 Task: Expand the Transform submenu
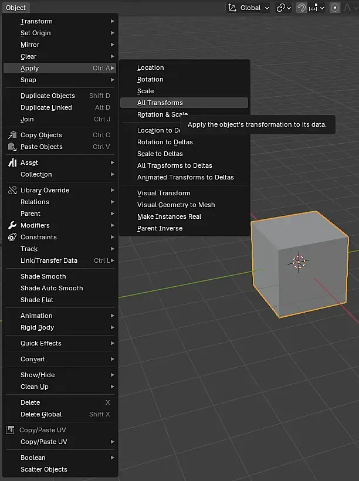tap(60, 21)
